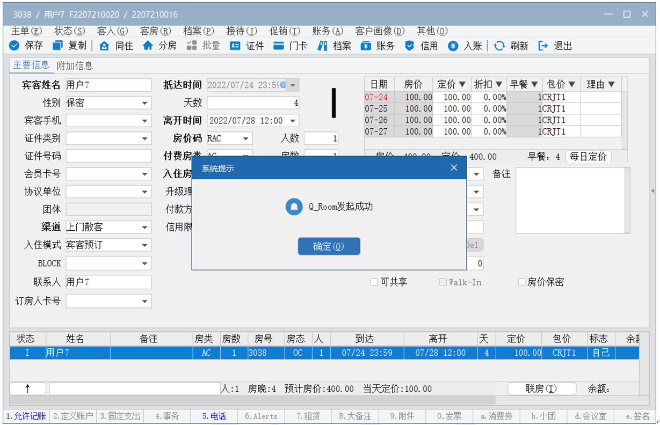The image size is (660, 425).
Task: Click the bell icon in the dialog
Action: pyautogui.click(x=294, y=207)
